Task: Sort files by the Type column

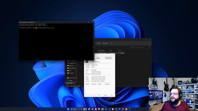Action: [x=111, y=51]
